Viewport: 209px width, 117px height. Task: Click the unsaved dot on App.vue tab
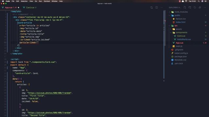[19, 7]
